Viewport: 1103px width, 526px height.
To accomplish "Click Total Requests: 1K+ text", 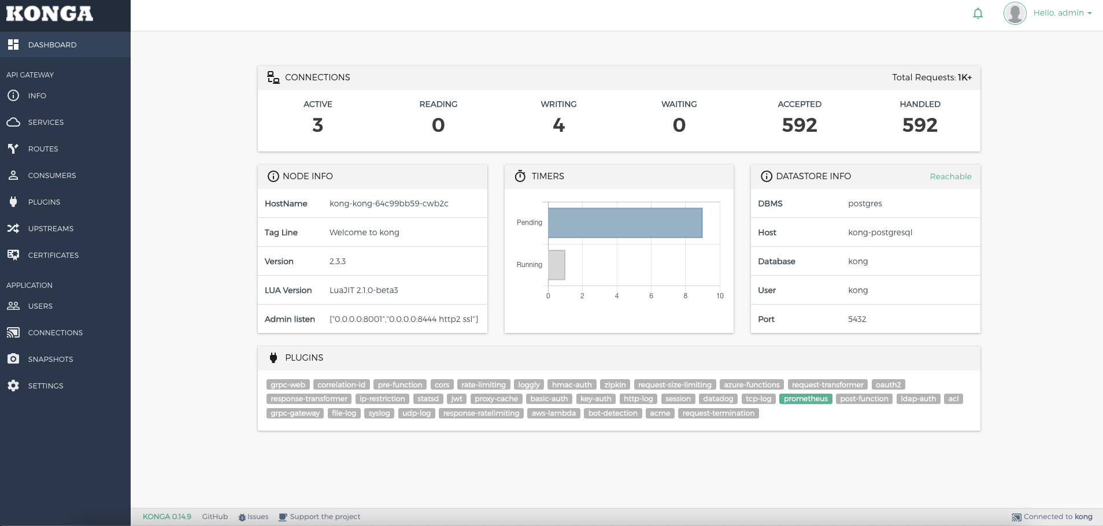I will [x=932, y=77].
